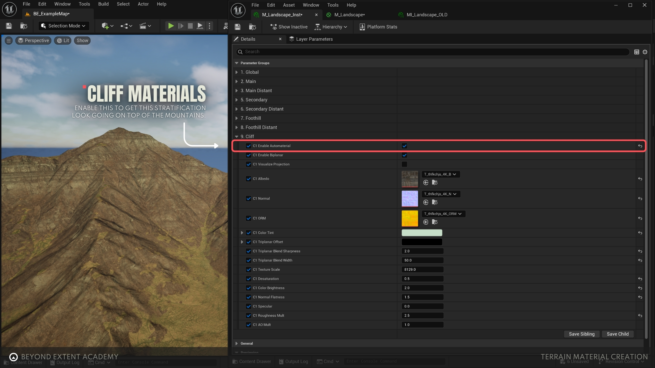Click use-selected-asset arrow icon for C1 Normal
This screenshot has width=655, height=368.
426,202
